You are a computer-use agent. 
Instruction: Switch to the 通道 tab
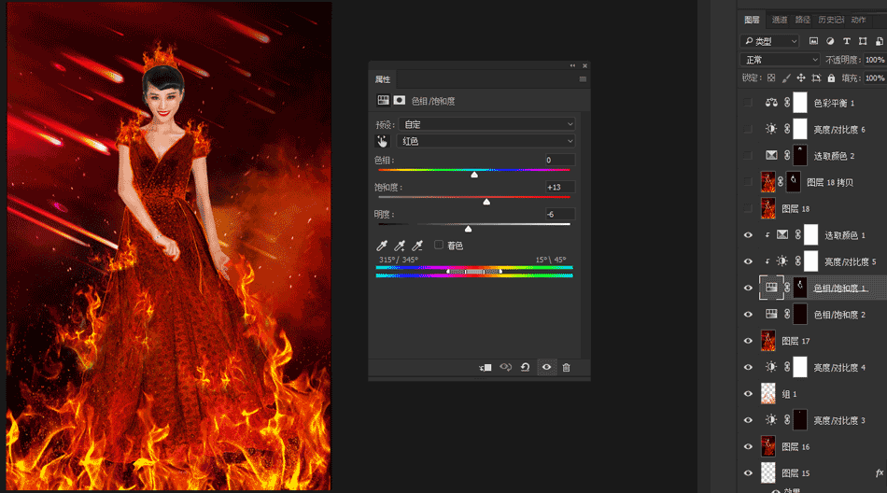tap(780, 20)
